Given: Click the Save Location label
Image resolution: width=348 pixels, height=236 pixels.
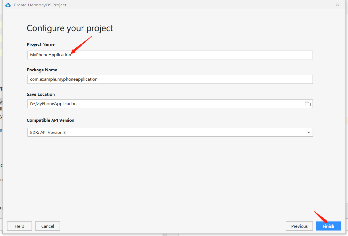Looking at the screenshot, I should coord(41,94).
